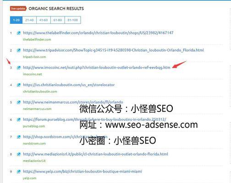Click the live update badge
The image size is (231, 183).
(x=18, y=9)
